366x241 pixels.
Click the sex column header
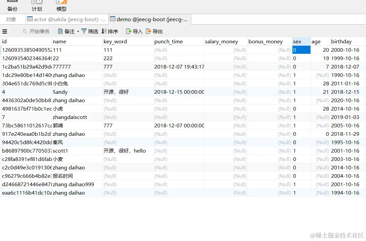coord(301,42)
